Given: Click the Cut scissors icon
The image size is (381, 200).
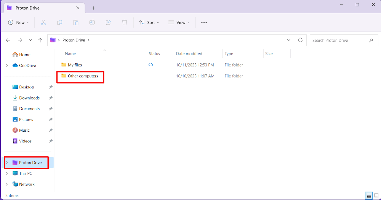Looking at the screenshot, I should point(43,22).
